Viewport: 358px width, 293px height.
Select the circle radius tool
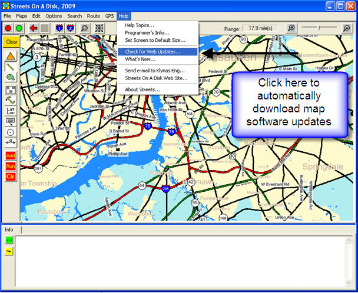click(11, 132)
